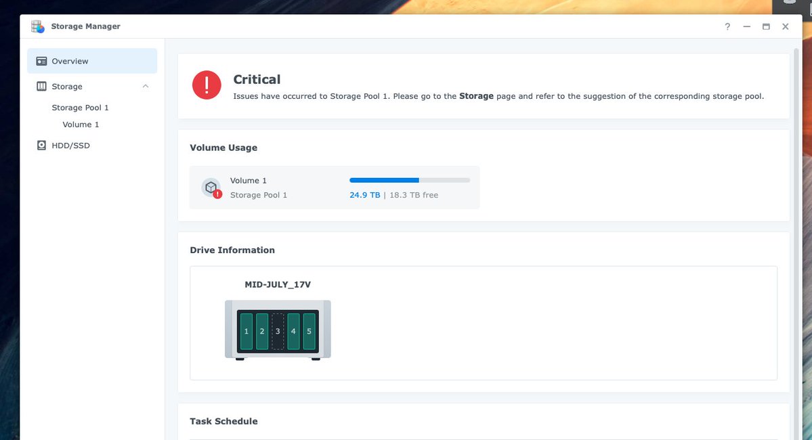Select the Storage sidebar item
The width and height of the screenshot is (812, 440).
[x=92, y=87]
